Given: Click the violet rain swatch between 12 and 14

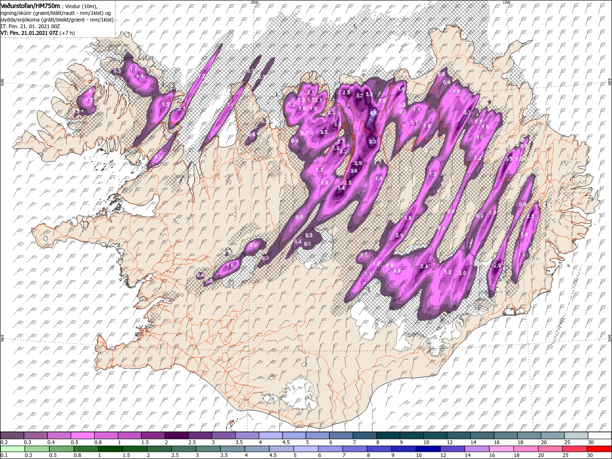Looking at the screenshot, I should [452, 448].
